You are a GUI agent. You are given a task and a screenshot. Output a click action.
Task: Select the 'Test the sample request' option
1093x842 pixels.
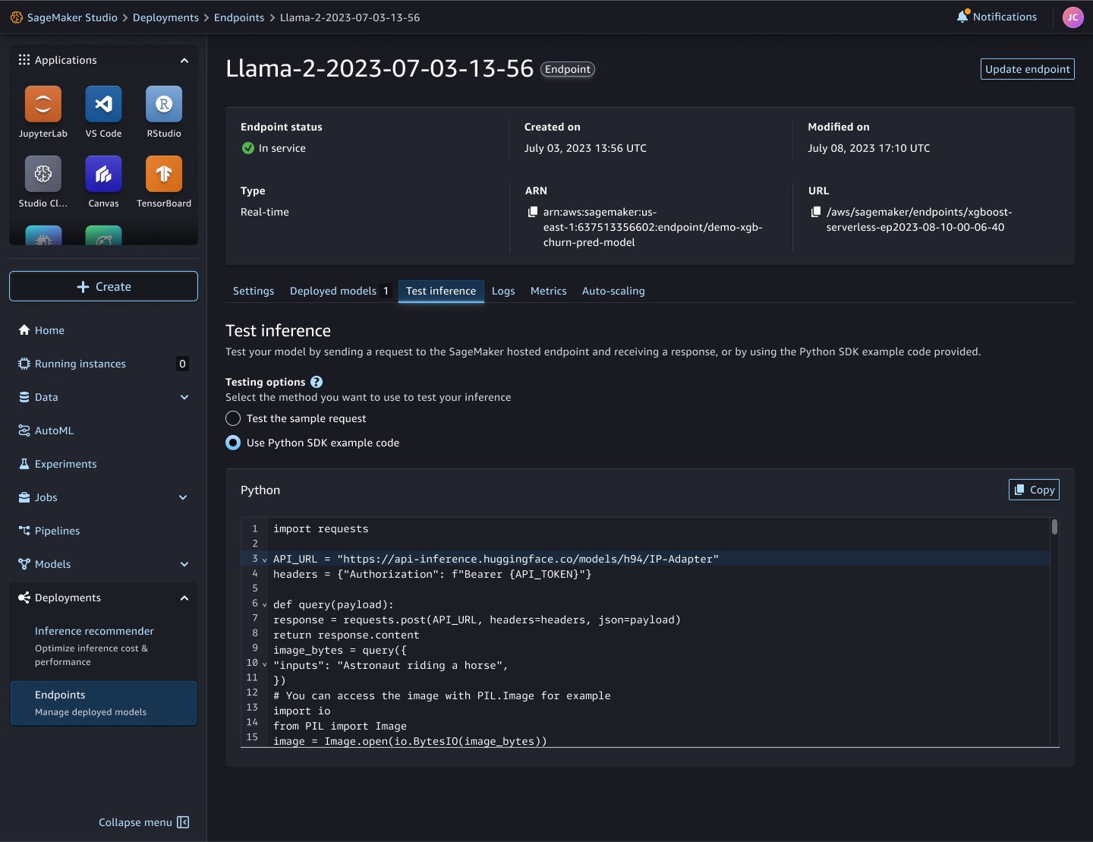tap(233, 418)
